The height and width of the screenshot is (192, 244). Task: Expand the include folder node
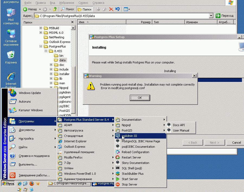click(51, 69)
